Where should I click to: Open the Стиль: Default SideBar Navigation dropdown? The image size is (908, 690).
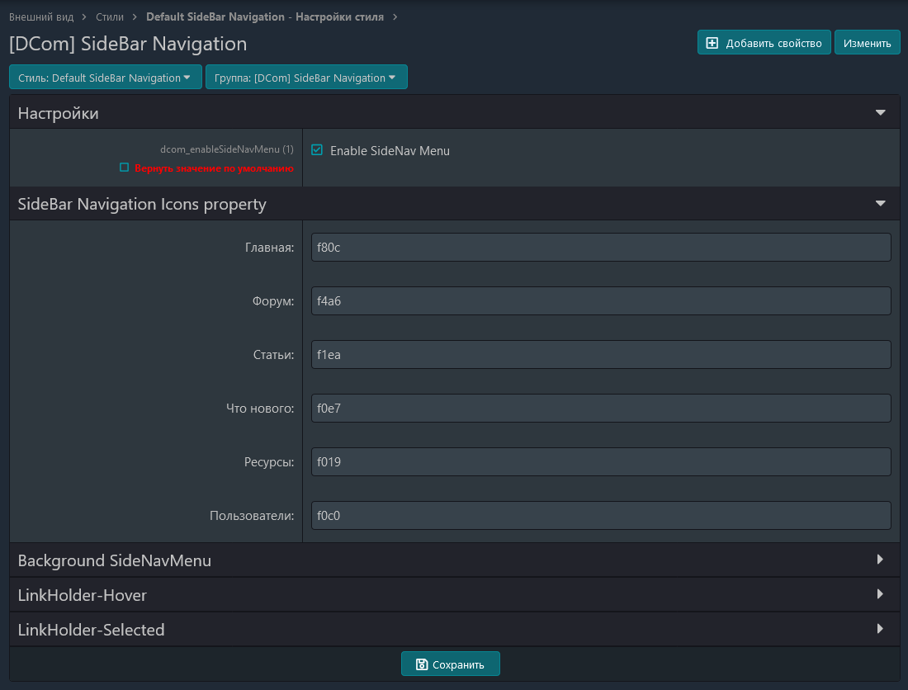point(105,78)
